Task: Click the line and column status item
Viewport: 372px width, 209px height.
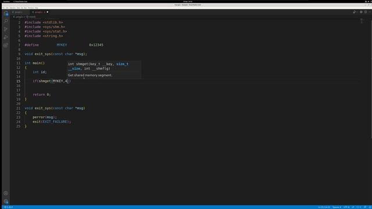Action: pyautogui.click(x=324, y=207)
